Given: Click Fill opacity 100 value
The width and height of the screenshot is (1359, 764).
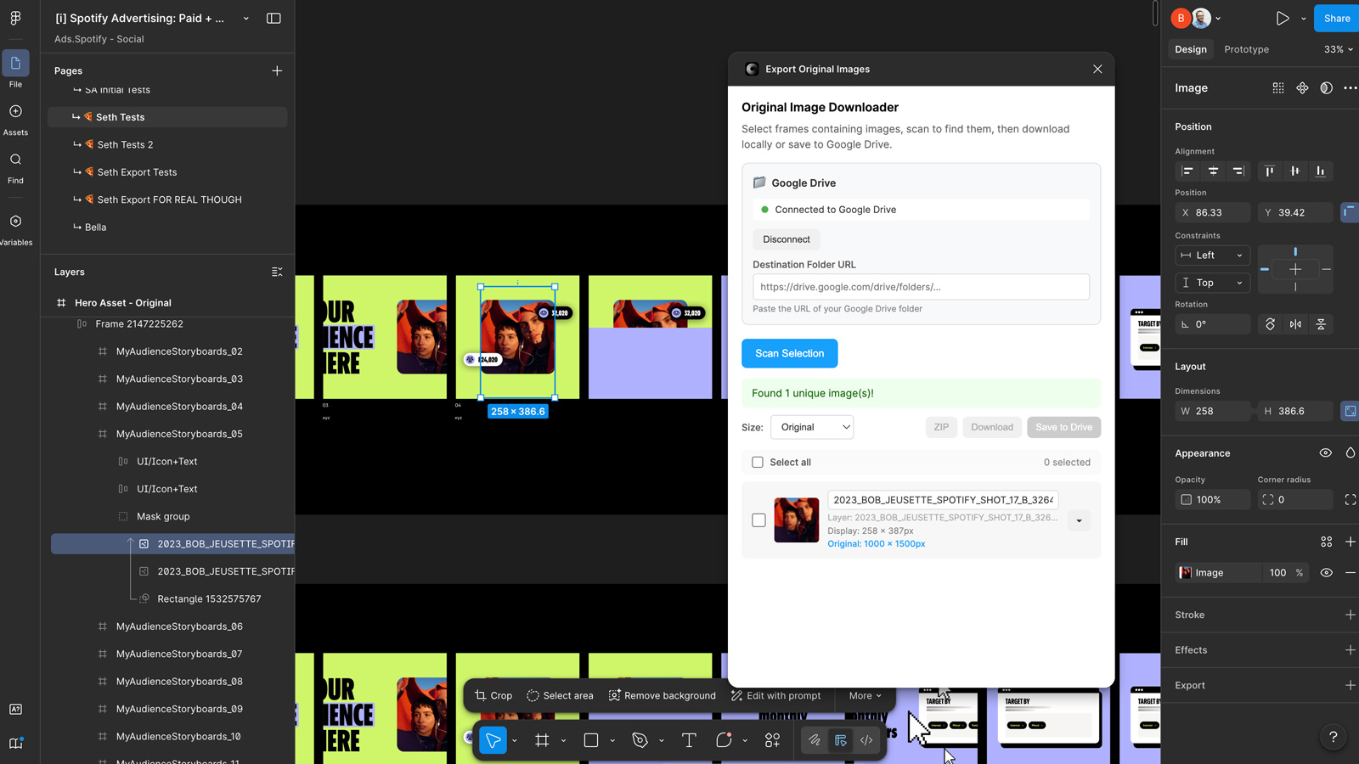Looking at the screenshot, I should point(1277,573).
